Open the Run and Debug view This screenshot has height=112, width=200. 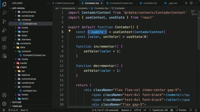pyautogui.click(x=4, y=30)
